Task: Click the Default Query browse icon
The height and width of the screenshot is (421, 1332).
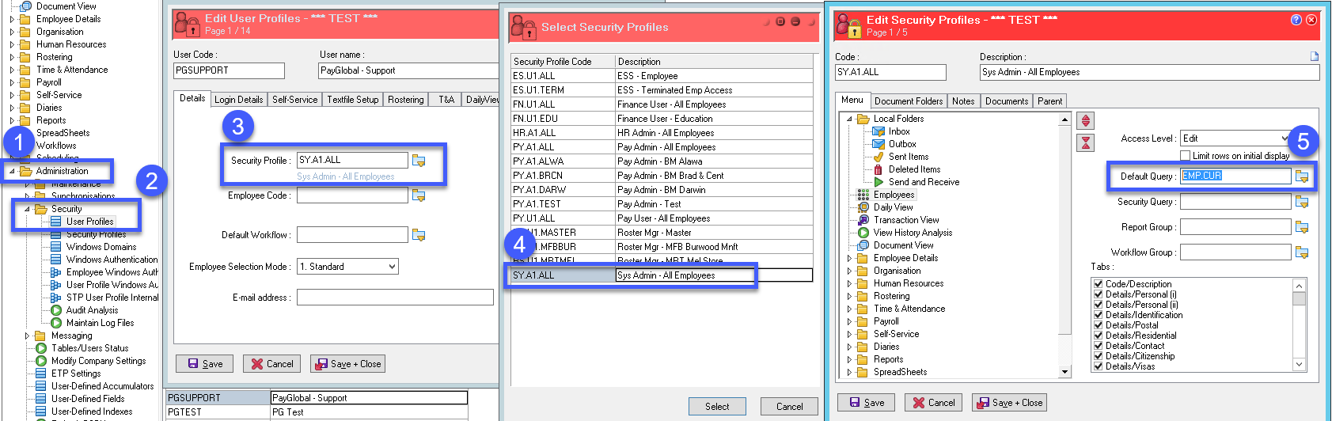Action: click(1302, 176)
